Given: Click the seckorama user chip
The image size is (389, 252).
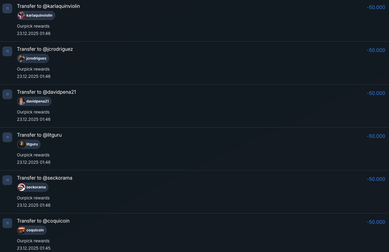Looking at the screenshot, I should (32, 187).
